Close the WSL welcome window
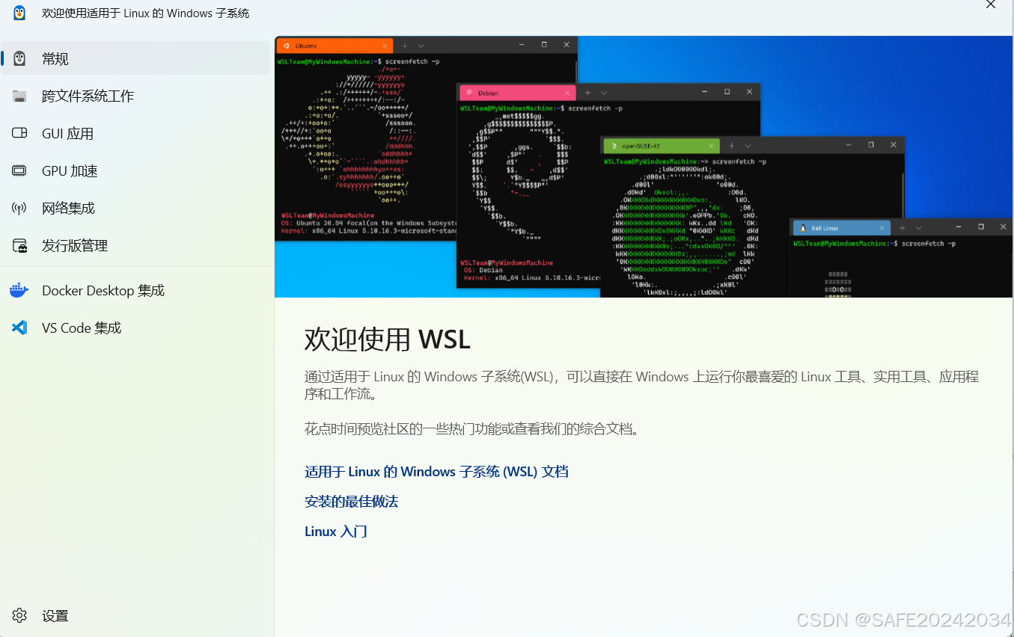The width and height of the screenshot is (1014, 637). tap(990, 4)
